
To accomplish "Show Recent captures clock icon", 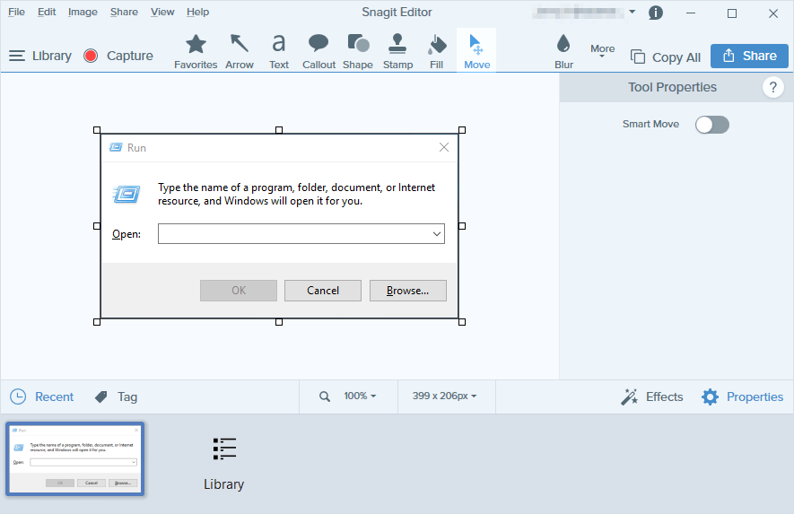I will tap(18, 396).
